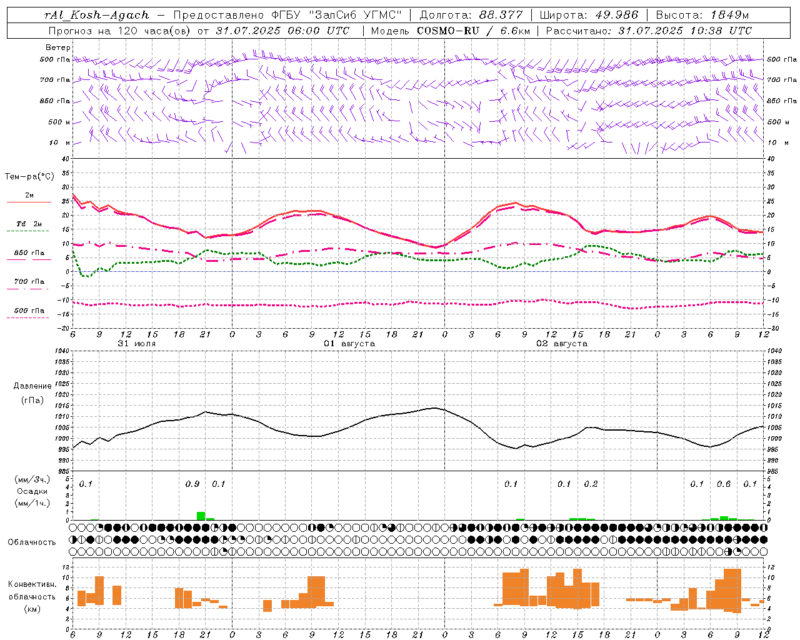Click the green precipitation bar under 0.9

201,516
